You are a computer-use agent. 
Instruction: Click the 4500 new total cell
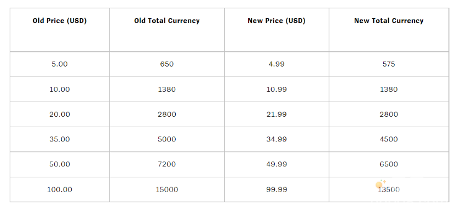(x=389, y=139)
